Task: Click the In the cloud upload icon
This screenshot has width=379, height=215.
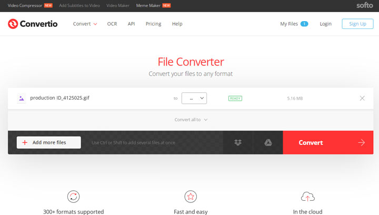Action: point(308,197)
